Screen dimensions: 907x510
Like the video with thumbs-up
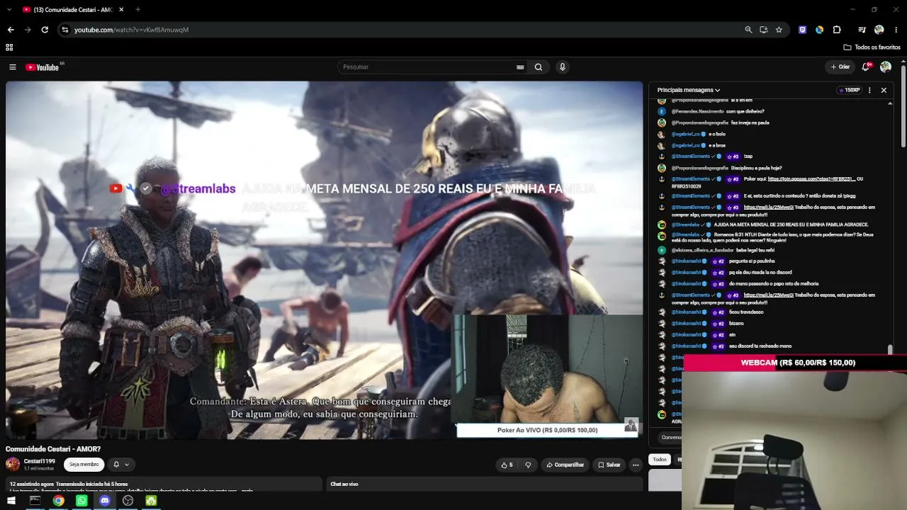coord(507,465)
